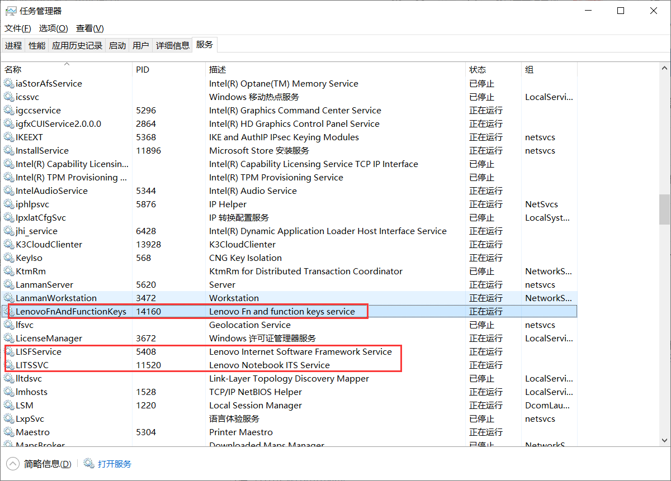
Task: Sort by the 描述 column header
Action: click(x=335, y=69)
